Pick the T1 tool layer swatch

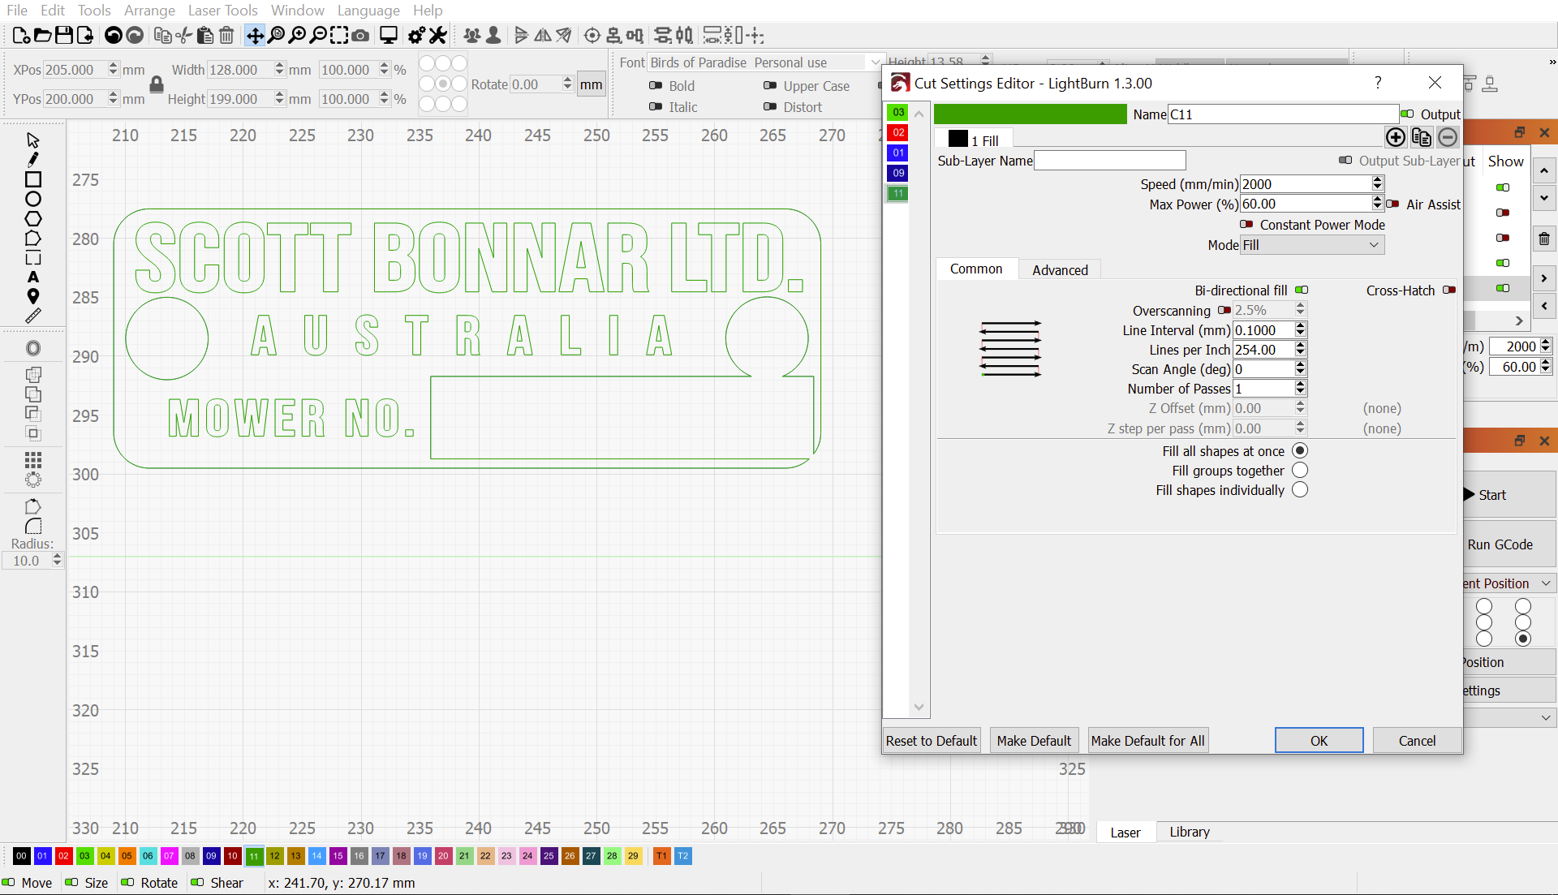[x=661, y=856]
